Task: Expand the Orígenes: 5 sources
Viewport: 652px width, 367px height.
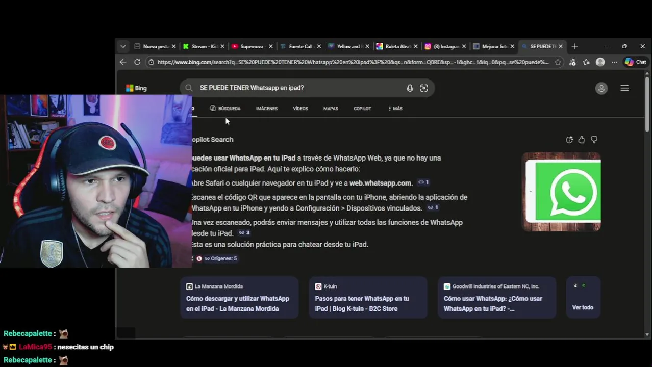Action: coord(220,258)
